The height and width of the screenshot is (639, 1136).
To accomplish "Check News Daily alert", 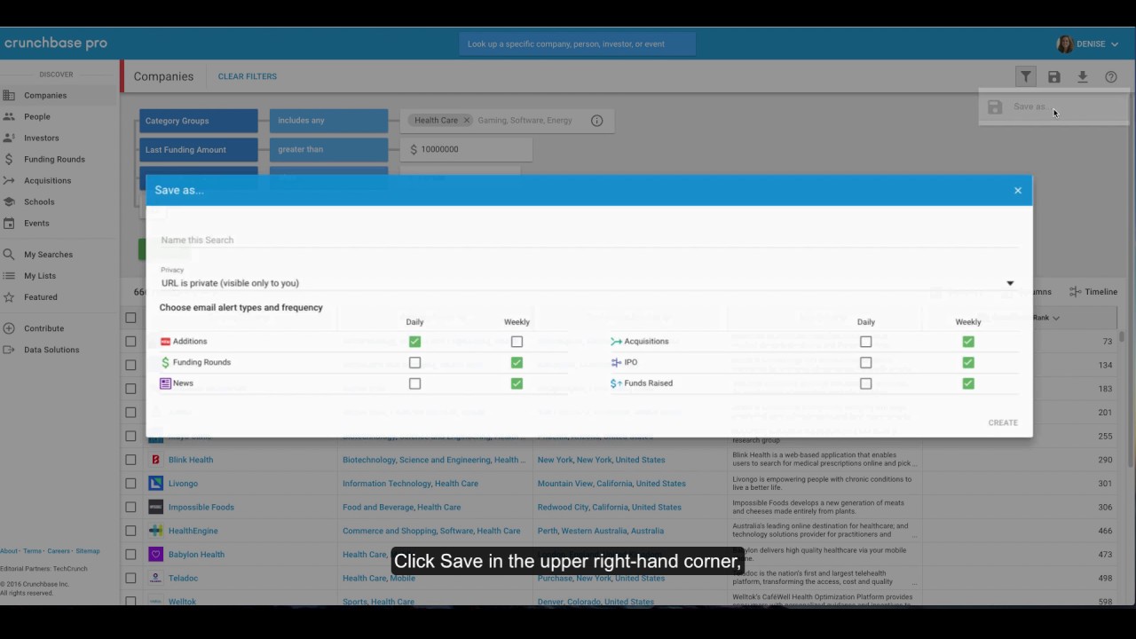I will point(414,383).
